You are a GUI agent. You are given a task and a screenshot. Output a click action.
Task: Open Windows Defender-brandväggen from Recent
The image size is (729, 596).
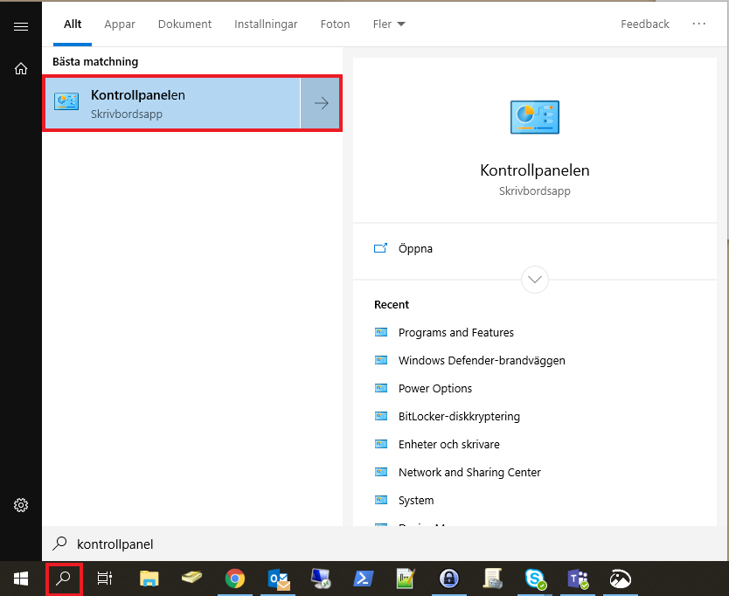click(482, 360)
